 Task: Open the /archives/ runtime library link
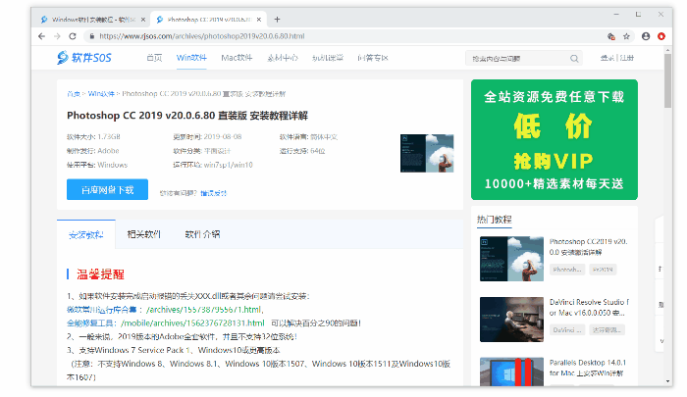(204, 310)
